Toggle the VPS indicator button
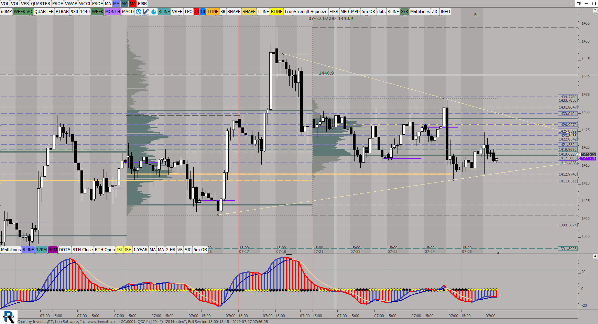Screen dimensions: 598x324 [x=25, y=3]
